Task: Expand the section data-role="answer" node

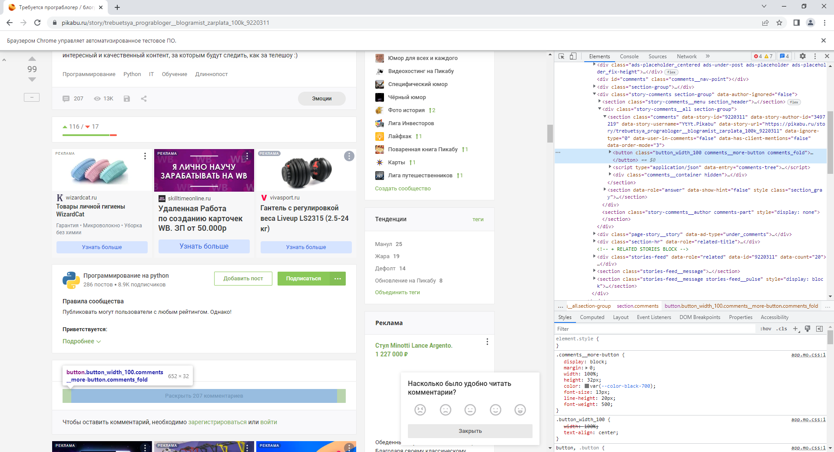Action: pyautogui.click(x=605, y=189)
